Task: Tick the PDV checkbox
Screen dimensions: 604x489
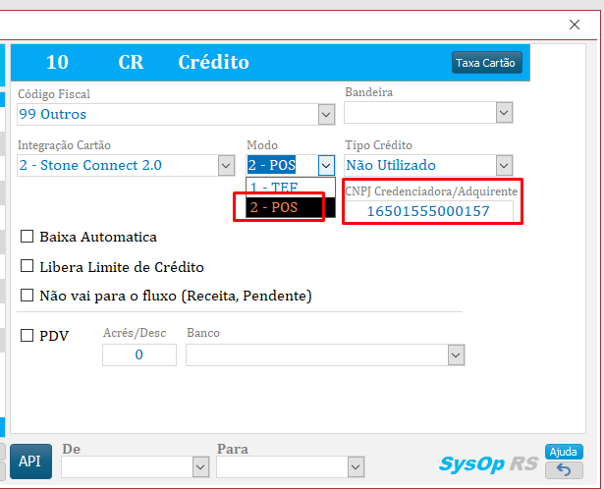Action: 27,336
